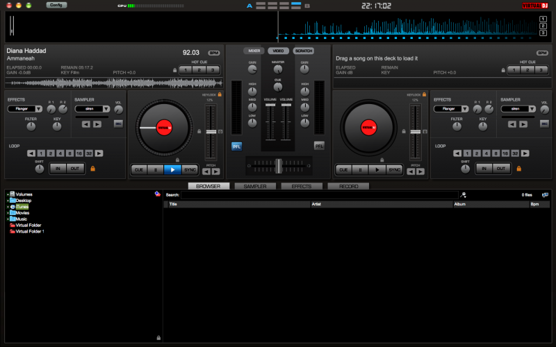Set left deck loop OUT point
The height and width of the screenshot is (347, 556).
(75, 169)
